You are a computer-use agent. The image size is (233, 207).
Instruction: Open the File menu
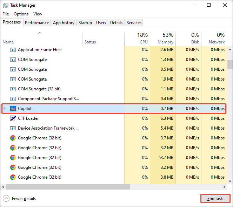[6, 14]
